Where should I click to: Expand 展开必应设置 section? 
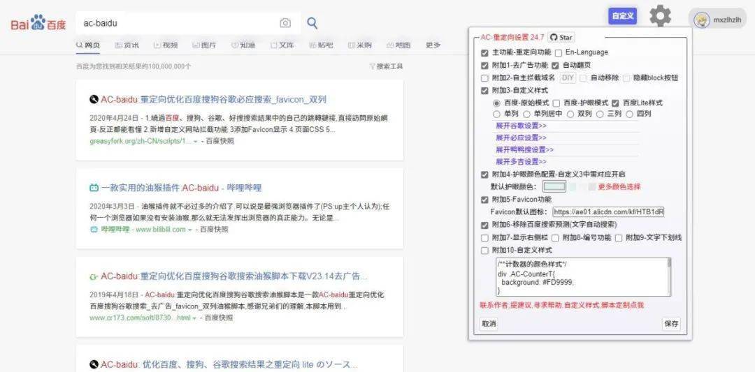[521, 137]
